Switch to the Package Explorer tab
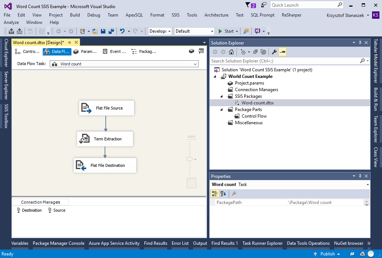 (x=144, y=51)
